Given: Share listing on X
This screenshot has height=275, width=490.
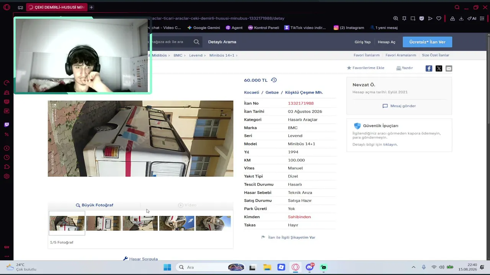Looking at the screenshot, I should (x=439, y=68).
